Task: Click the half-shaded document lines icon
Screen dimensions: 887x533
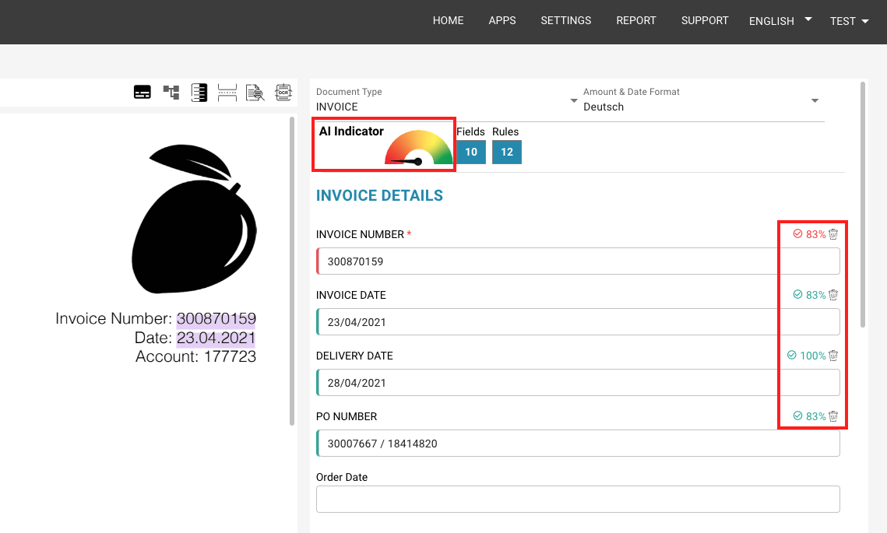Action: [x=199, y=92]
